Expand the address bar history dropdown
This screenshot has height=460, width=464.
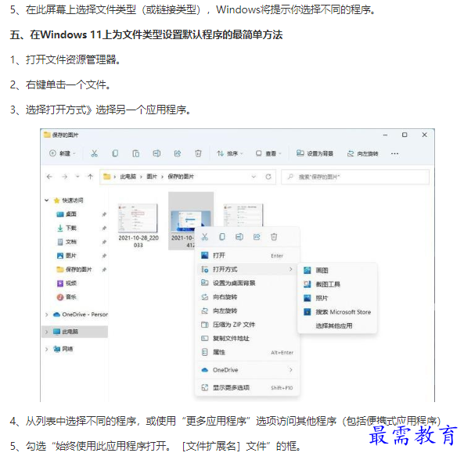pos(254,177)
